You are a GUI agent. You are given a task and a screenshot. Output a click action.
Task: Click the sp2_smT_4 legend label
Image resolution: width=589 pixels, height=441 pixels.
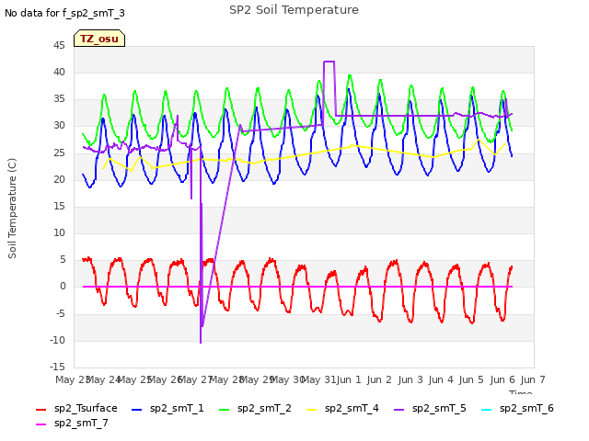352,408
